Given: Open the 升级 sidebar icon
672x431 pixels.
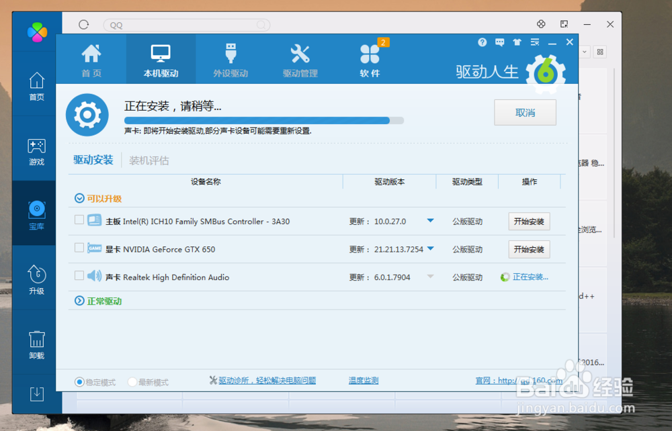Looking at the screenshot, I should tap(36, 279).
